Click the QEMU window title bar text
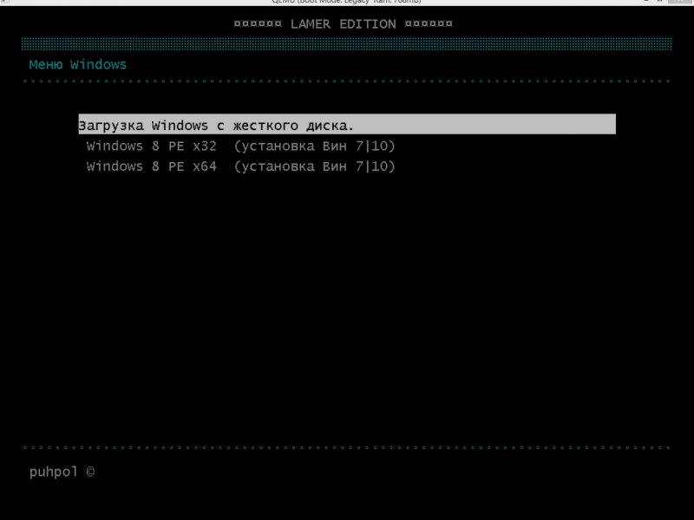Viewport: 694px width, 520px height. 346,2
